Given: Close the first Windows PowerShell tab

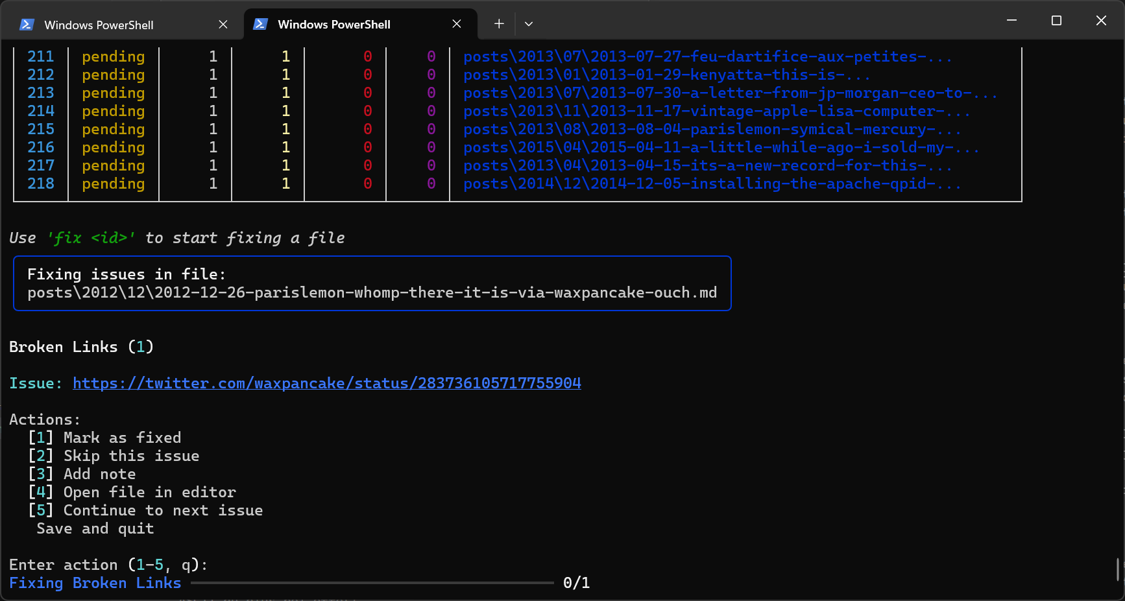Looking at the screenshot, I should tap(223, 24).
